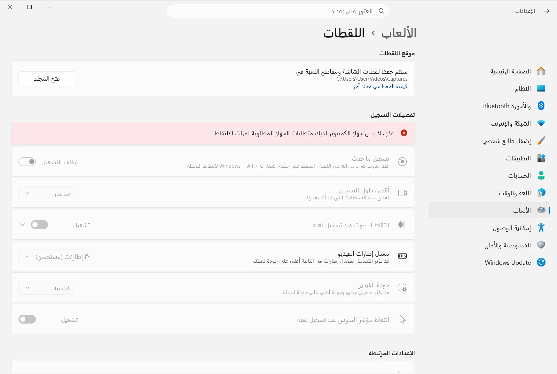The width and height of the screenshot is (557, 374).
Task: Open System settings in sidebar
Action: (489, 88)
